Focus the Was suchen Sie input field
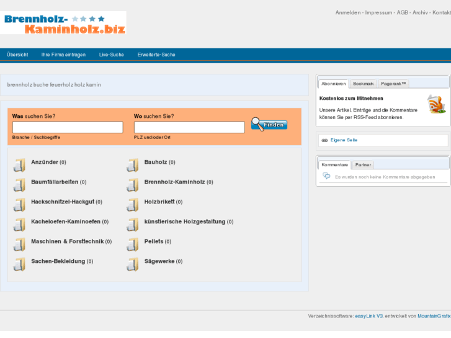 point(68,127)
